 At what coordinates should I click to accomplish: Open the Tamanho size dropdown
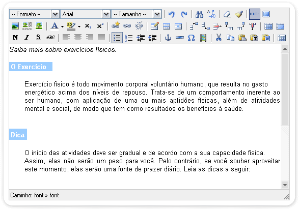coord(137,14)
